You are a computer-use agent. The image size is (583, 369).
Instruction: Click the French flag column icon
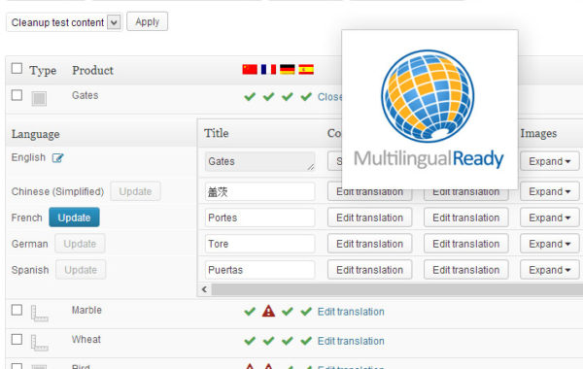tap(268, 70)
